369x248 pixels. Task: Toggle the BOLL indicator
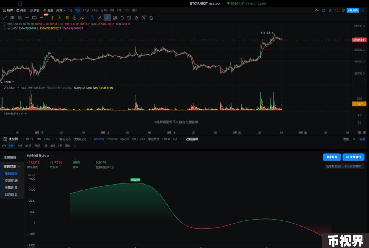(30, 139)
